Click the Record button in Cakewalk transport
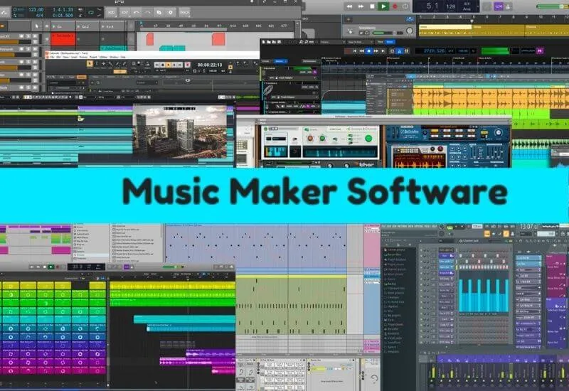This screenshot has width=569, height=391. coord(187,65)
